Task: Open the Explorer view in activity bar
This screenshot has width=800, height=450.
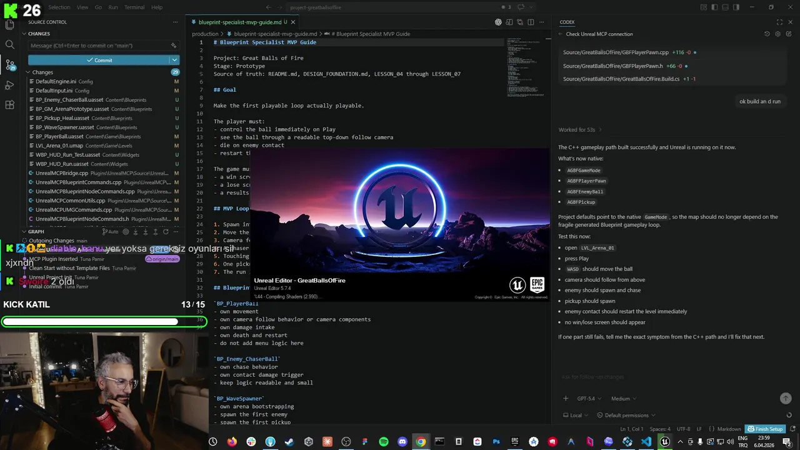Action: [9, 25]
